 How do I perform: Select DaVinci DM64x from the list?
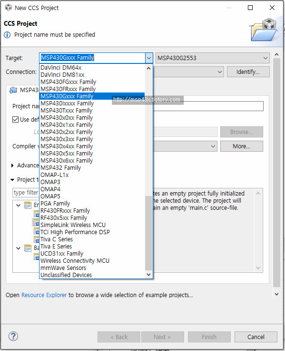(92, 68)
